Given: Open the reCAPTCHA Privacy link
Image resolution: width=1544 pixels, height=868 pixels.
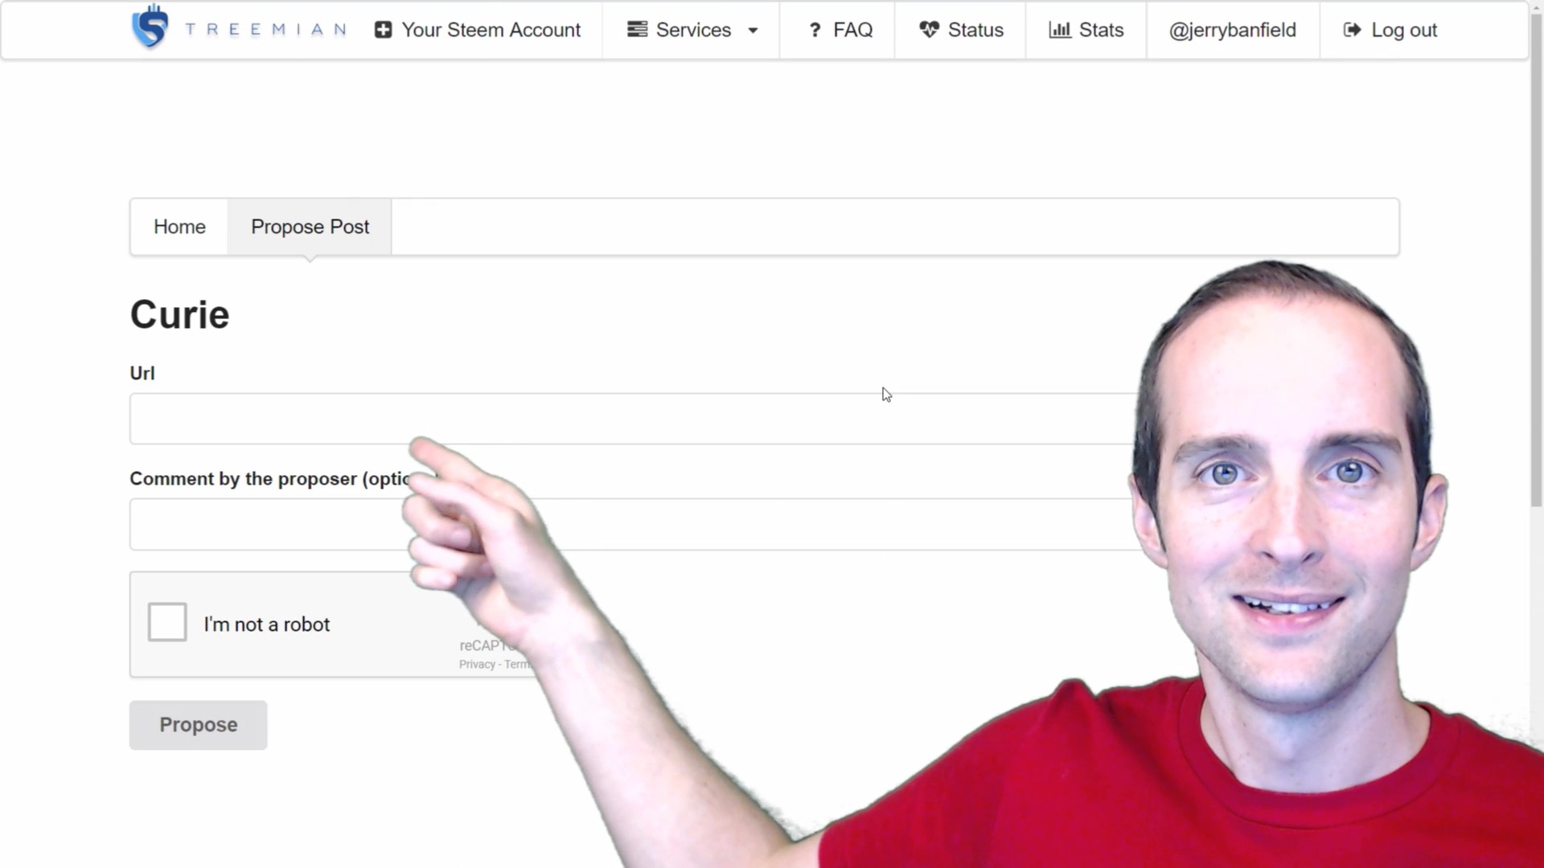Looking at the screenshot, I should pos(477,665).
